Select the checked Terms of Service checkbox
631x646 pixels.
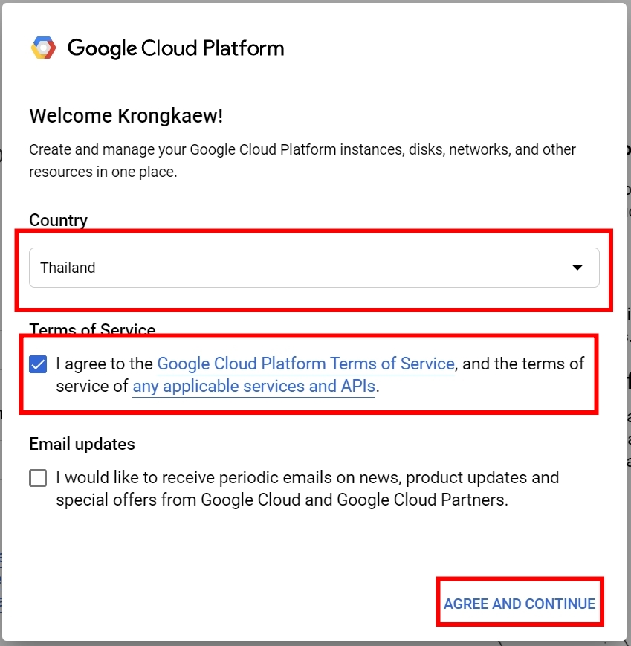(x=37, y=364)
